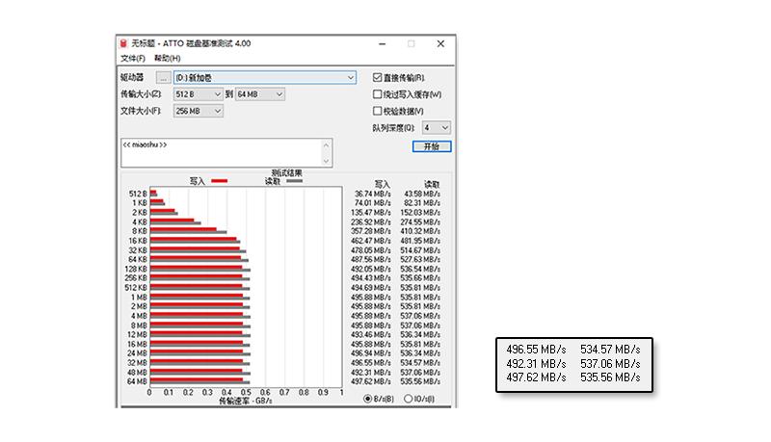Viewport: 771px width, 442px height.
Task: Click the 512 B row write value 36.74 MB/s
Action: tap(372, 194)
